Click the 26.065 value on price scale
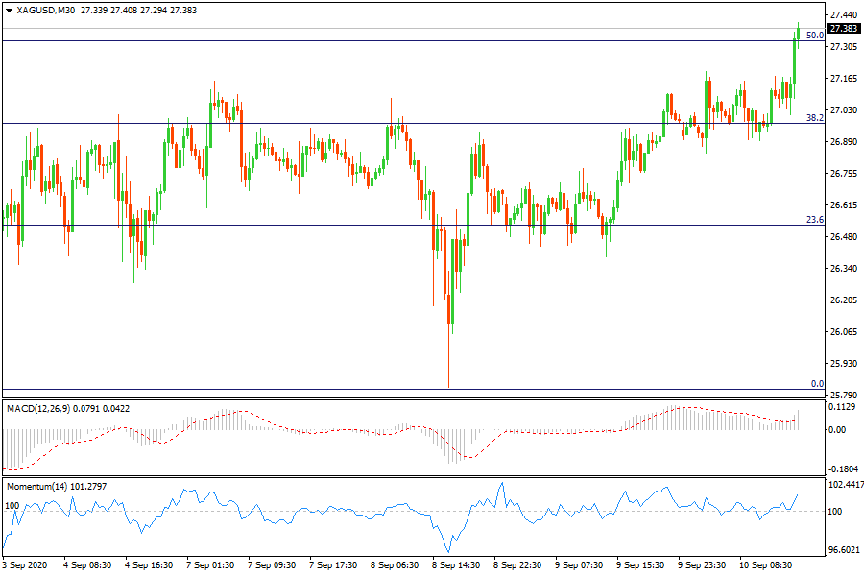The width and height of the screenshot is (864, 576). pos(842,332)
